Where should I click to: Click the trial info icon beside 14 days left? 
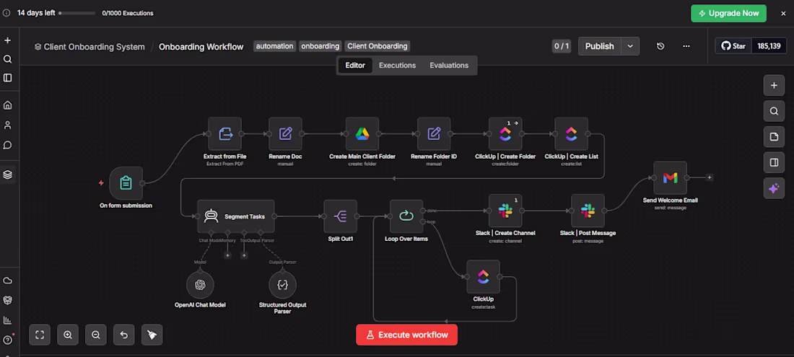pyautogui.click(x=6, y=13)
